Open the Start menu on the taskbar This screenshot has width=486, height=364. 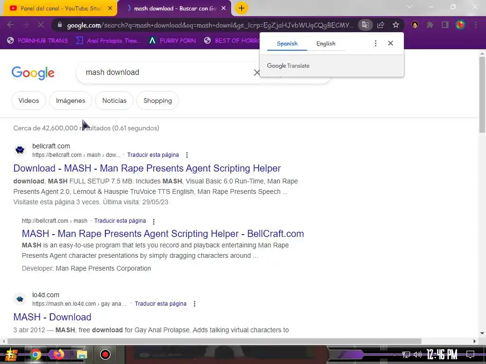click(x=10, y=355)
